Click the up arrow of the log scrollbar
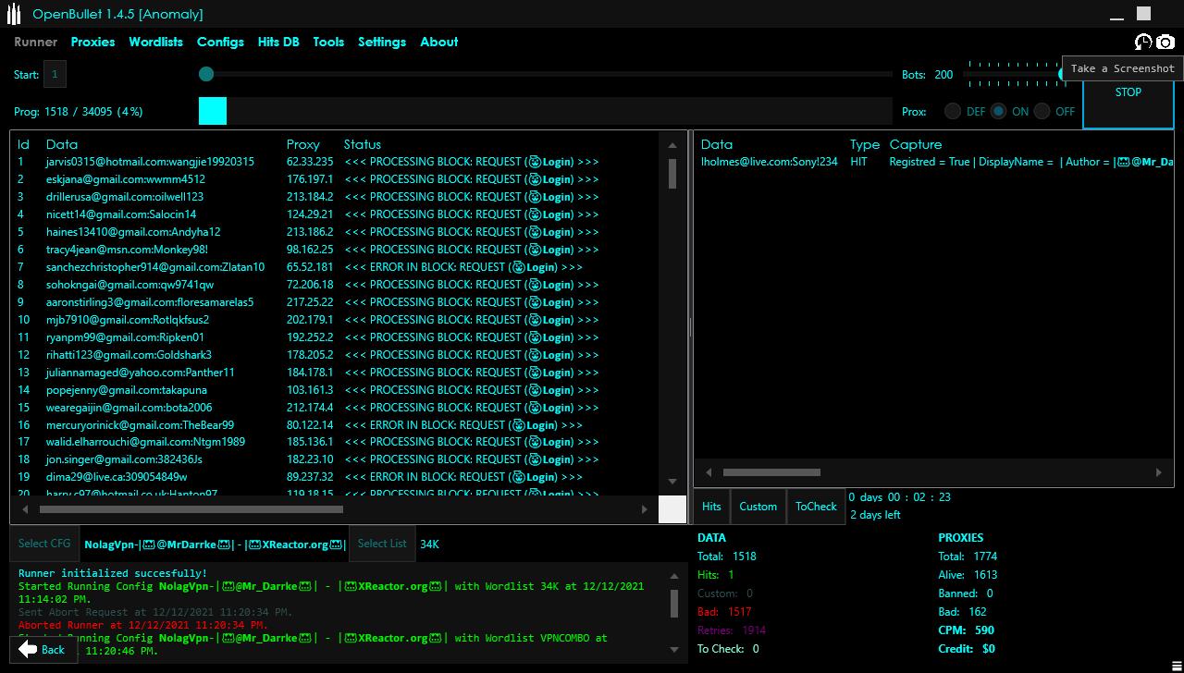Image resolution: width=1184 pixels, height=673 pixels. (673, 577)
